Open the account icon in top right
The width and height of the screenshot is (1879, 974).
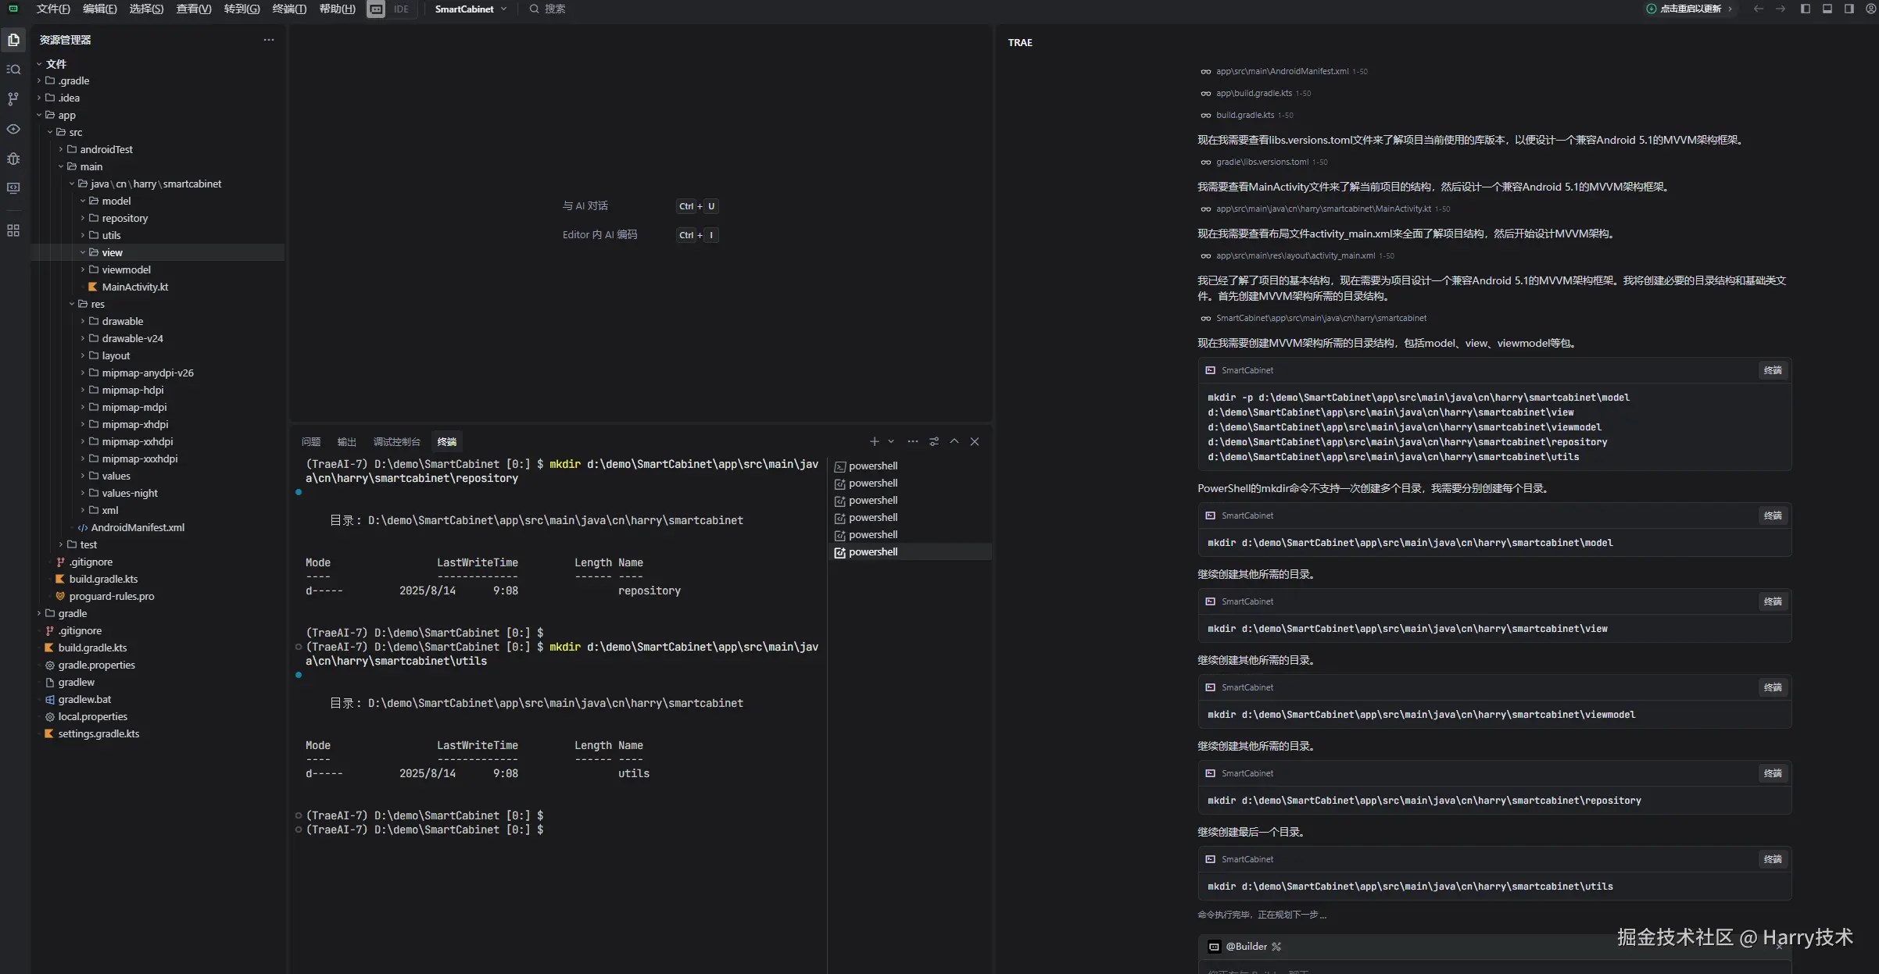pyautogui.click(x=1870, y=9)
